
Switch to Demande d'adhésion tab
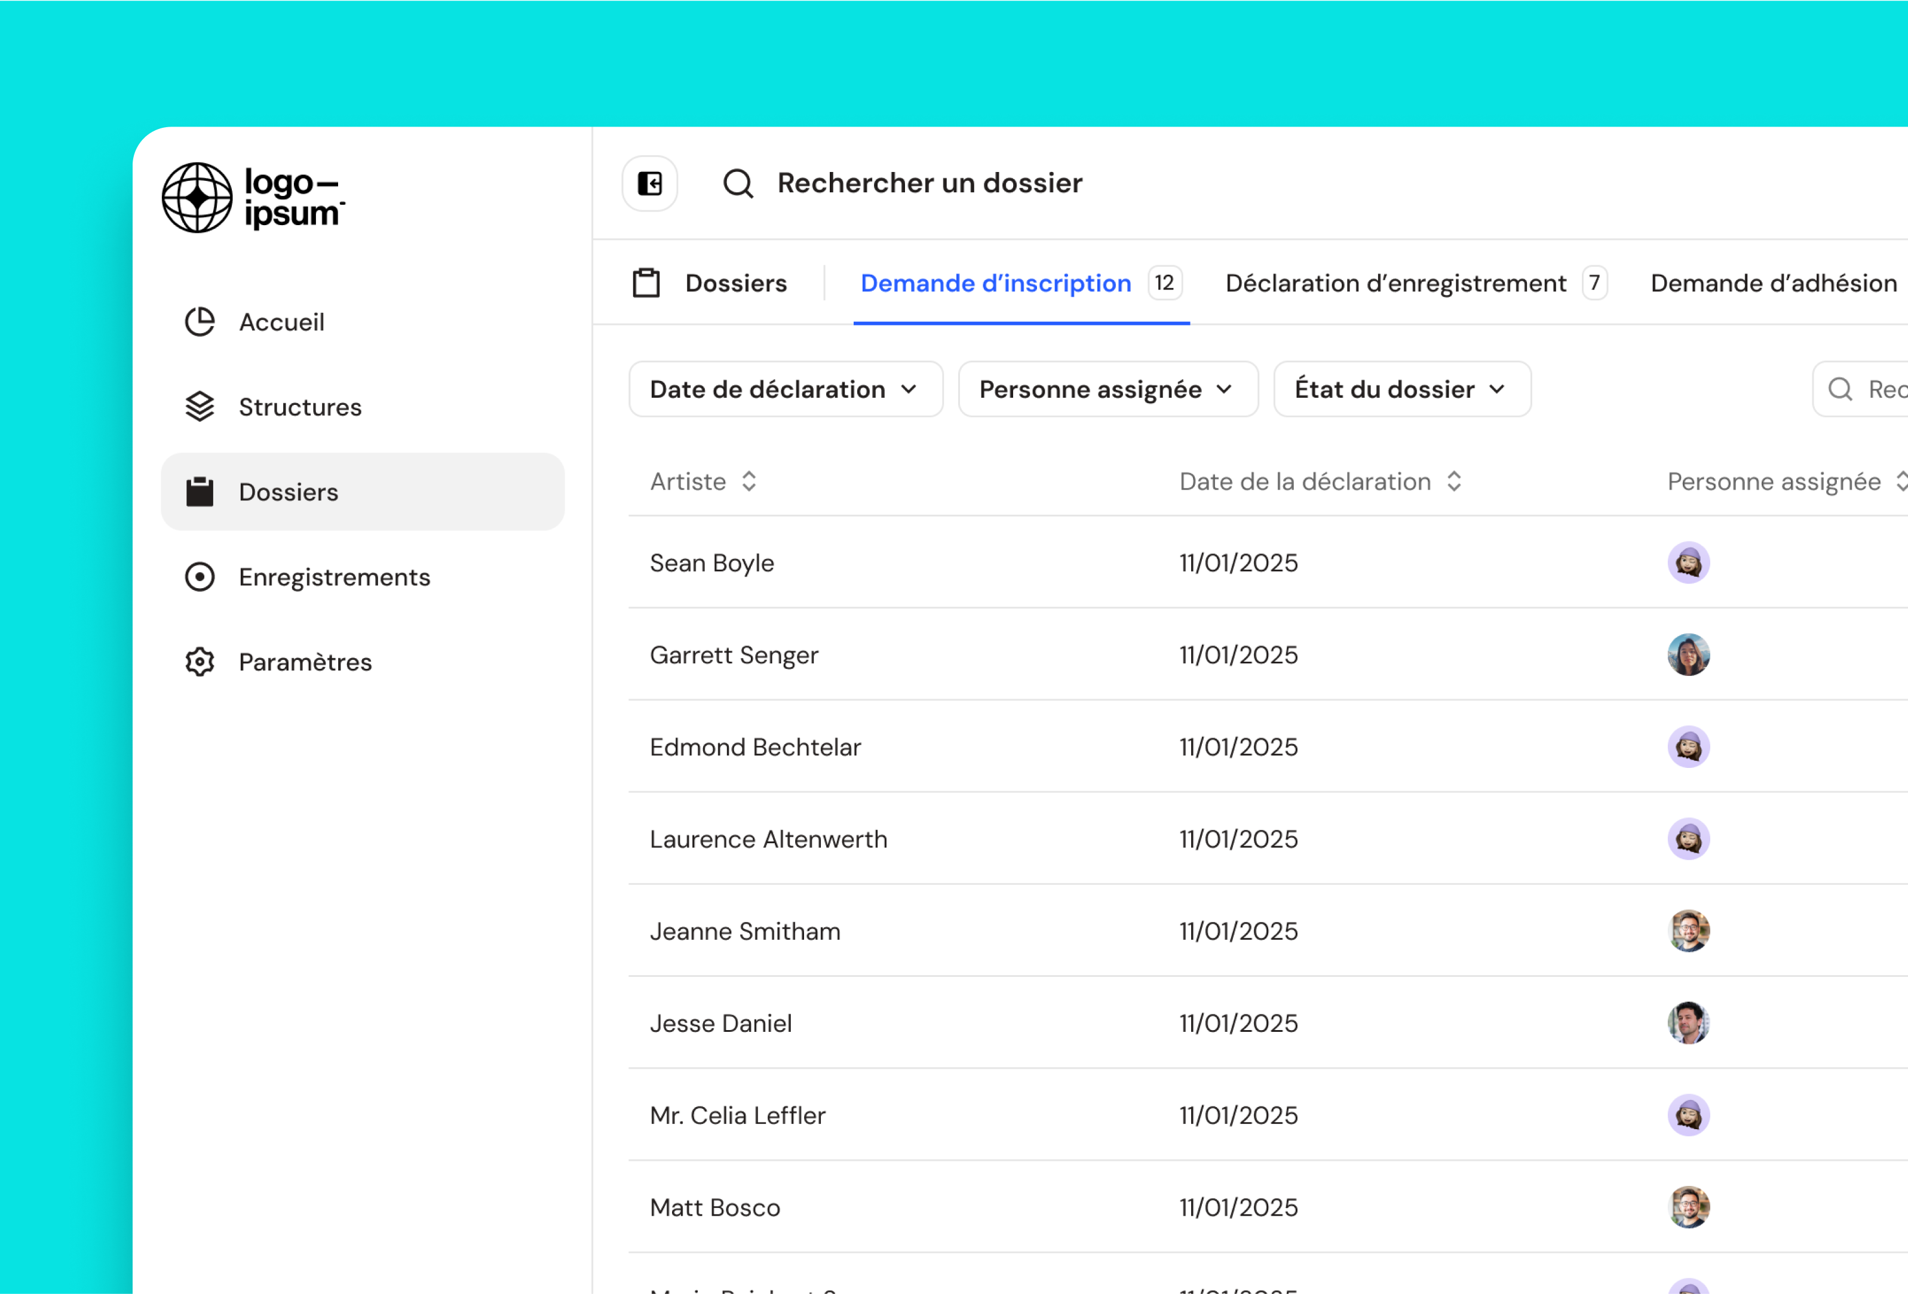tap(1774, 283)
